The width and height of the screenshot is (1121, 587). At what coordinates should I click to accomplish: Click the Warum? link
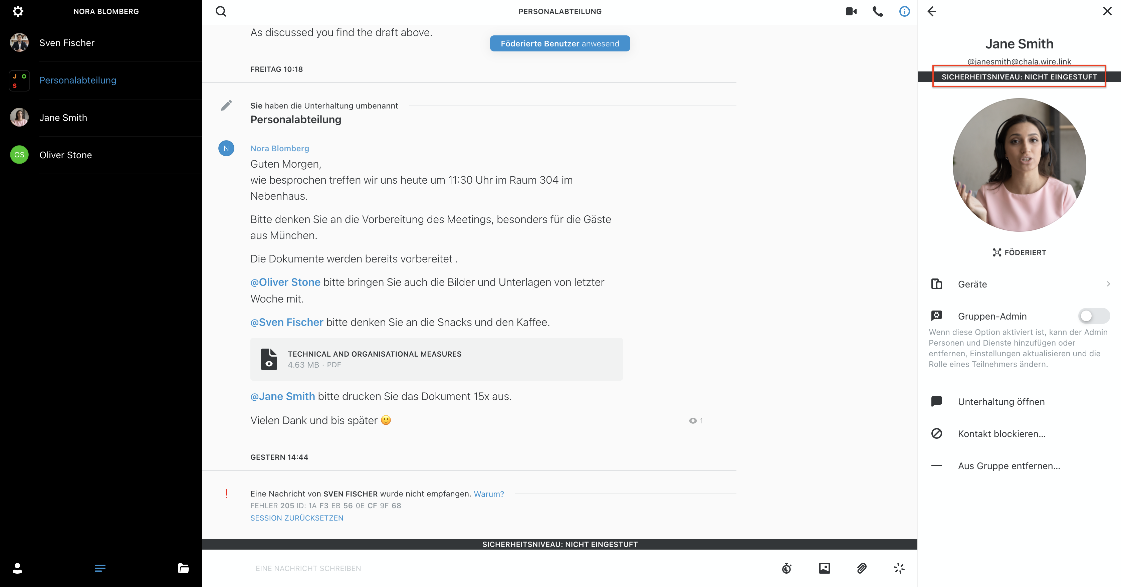click(x=489, y=494)
